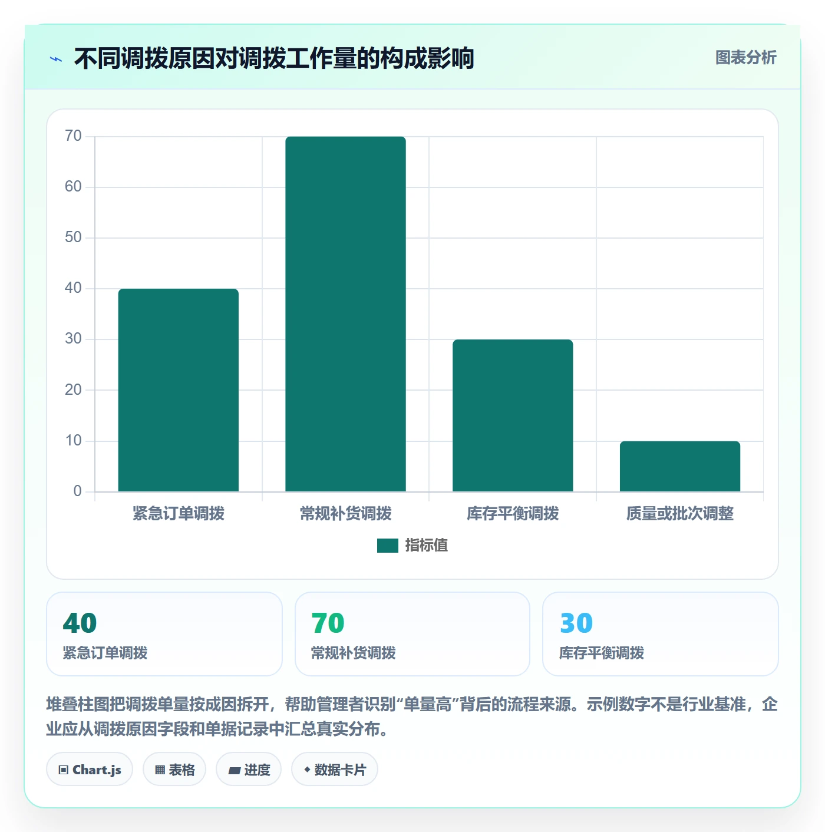Click the 库存平衡调拨 caption under 30
The height and width of the screenshot is (832, 825).
point(602,653)
